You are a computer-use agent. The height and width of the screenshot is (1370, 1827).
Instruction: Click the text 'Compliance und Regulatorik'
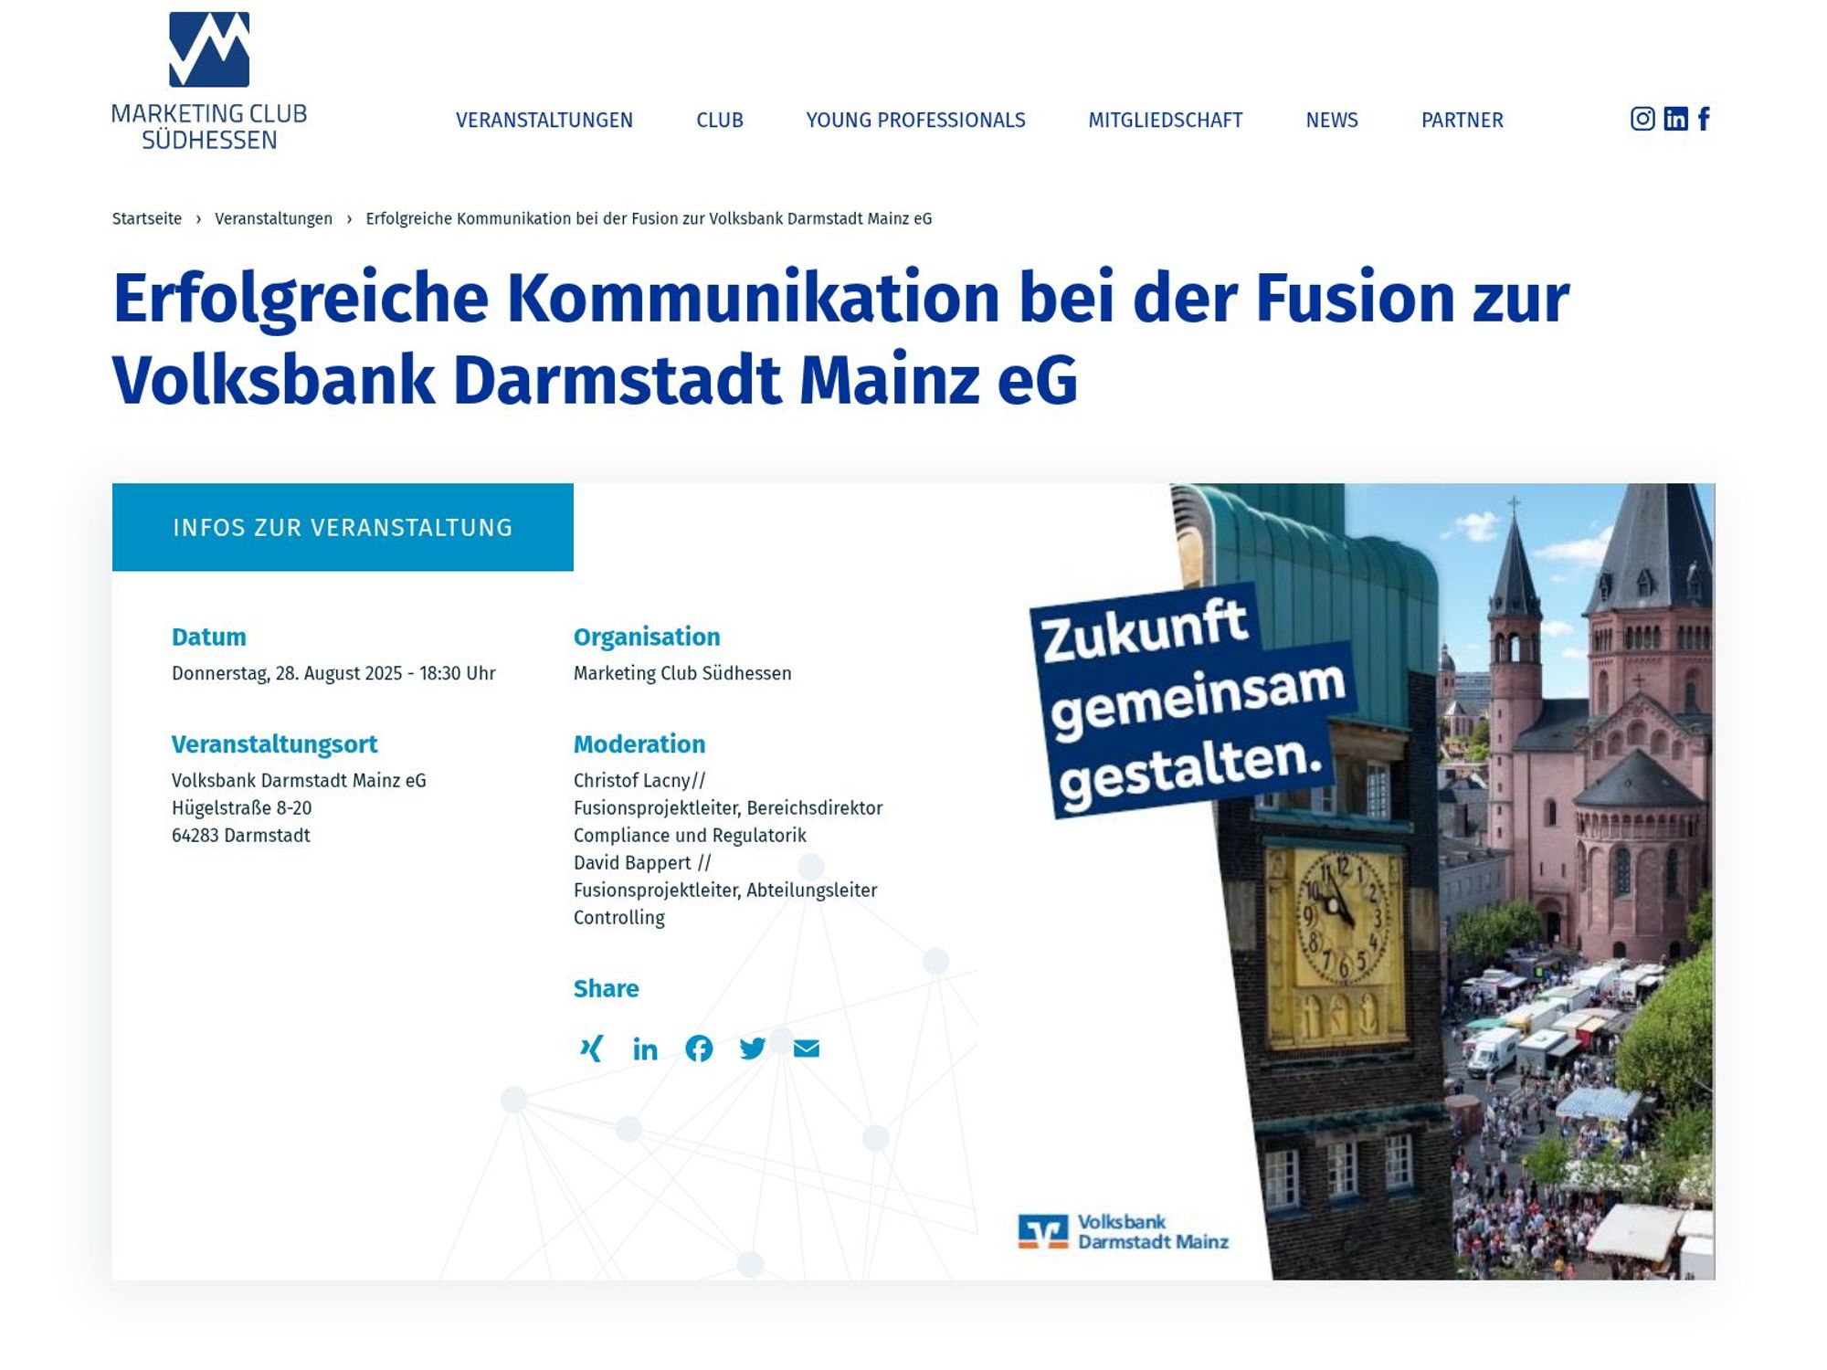click(x=690, y=836)
